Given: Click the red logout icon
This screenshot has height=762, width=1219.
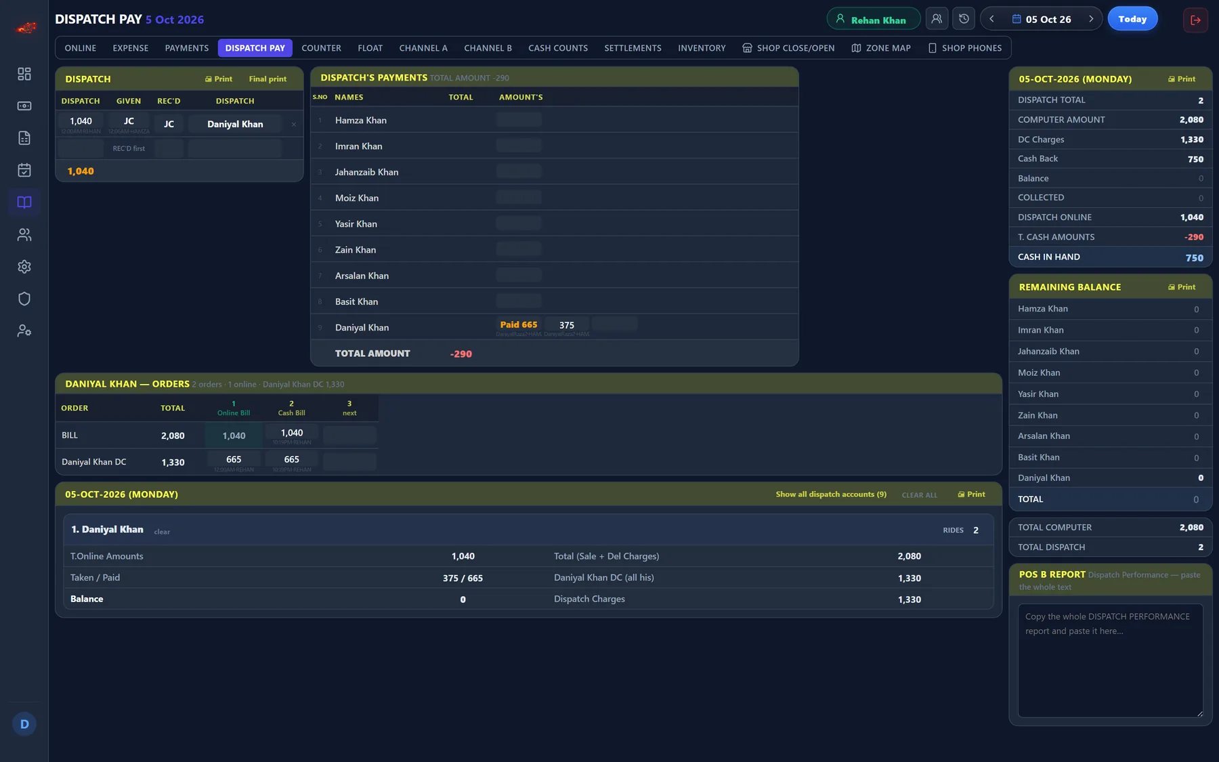Looking at the screenshot, I should [1195, 20].
